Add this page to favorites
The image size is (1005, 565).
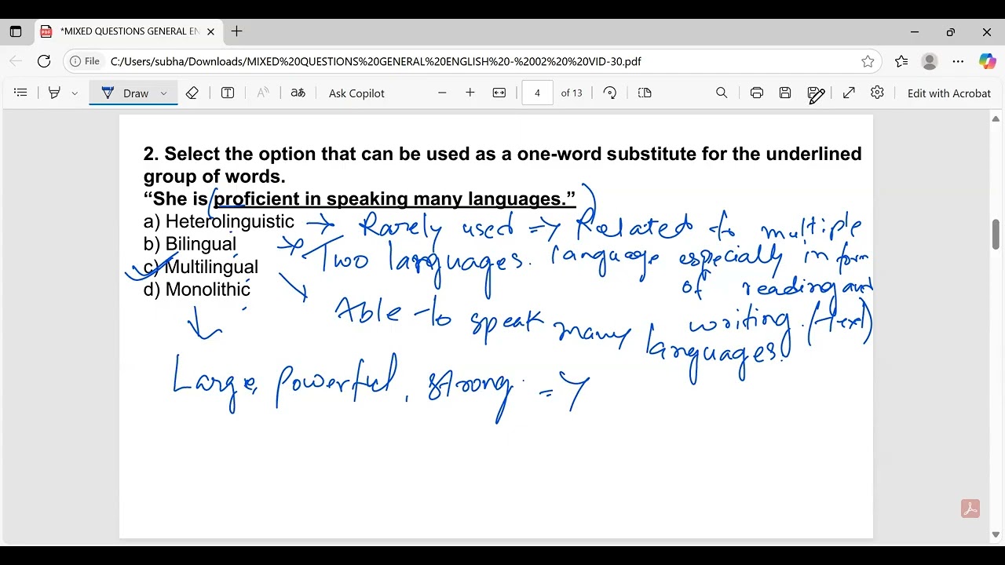pyautogui.click(x=868, y=61)
